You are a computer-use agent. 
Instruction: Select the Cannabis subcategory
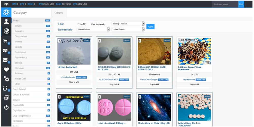click(31, 31)
